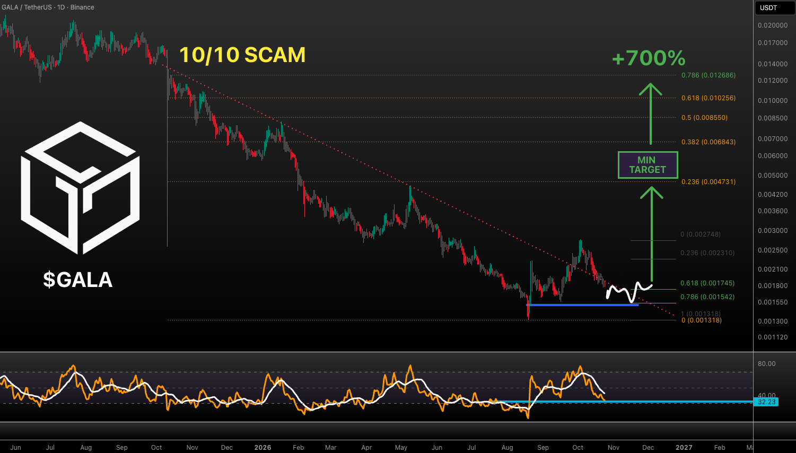Screen dimensions: 796x453
Task: Click the 2026 label on the time axis
Action: pos(263,448)
